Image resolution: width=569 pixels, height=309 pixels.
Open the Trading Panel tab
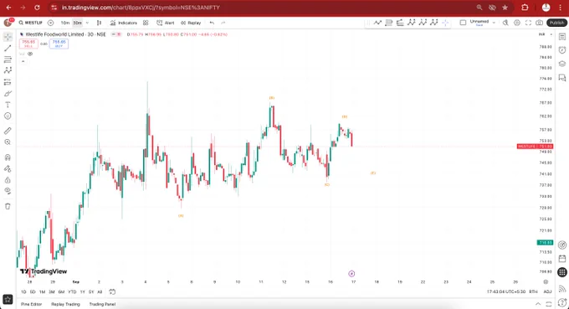(x=102, y=304)
